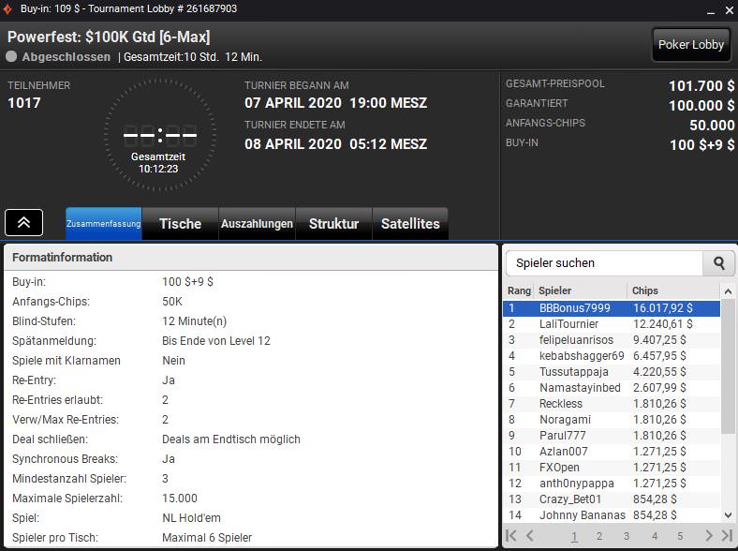Switch to the Auszahlungen tab
Viewport: 738px width, 551px height.
tap(257, 224)
